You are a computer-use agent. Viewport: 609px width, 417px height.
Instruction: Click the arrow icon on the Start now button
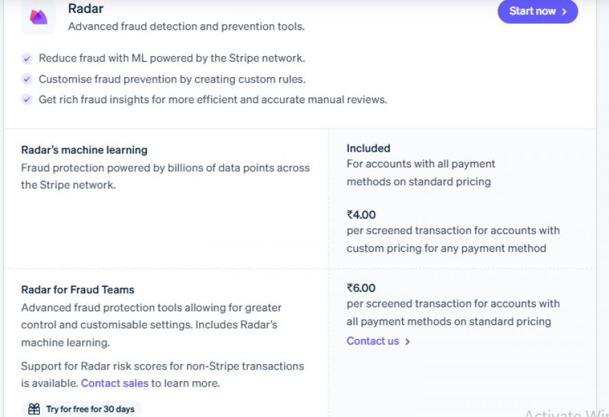pos(565,11)
